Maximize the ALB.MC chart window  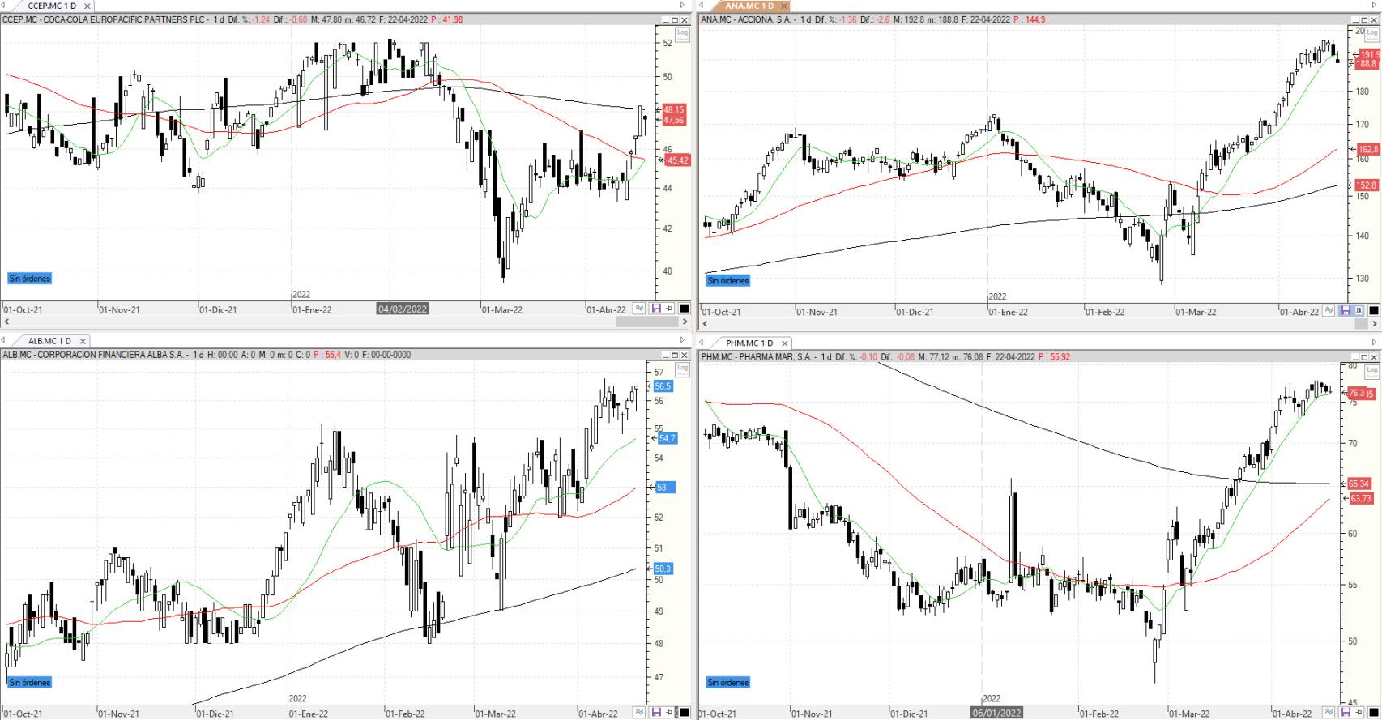pyautogui.click(x=675, y=355)
